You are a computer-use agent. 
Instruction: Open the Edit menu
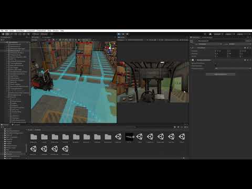click(x=6, y=31)
